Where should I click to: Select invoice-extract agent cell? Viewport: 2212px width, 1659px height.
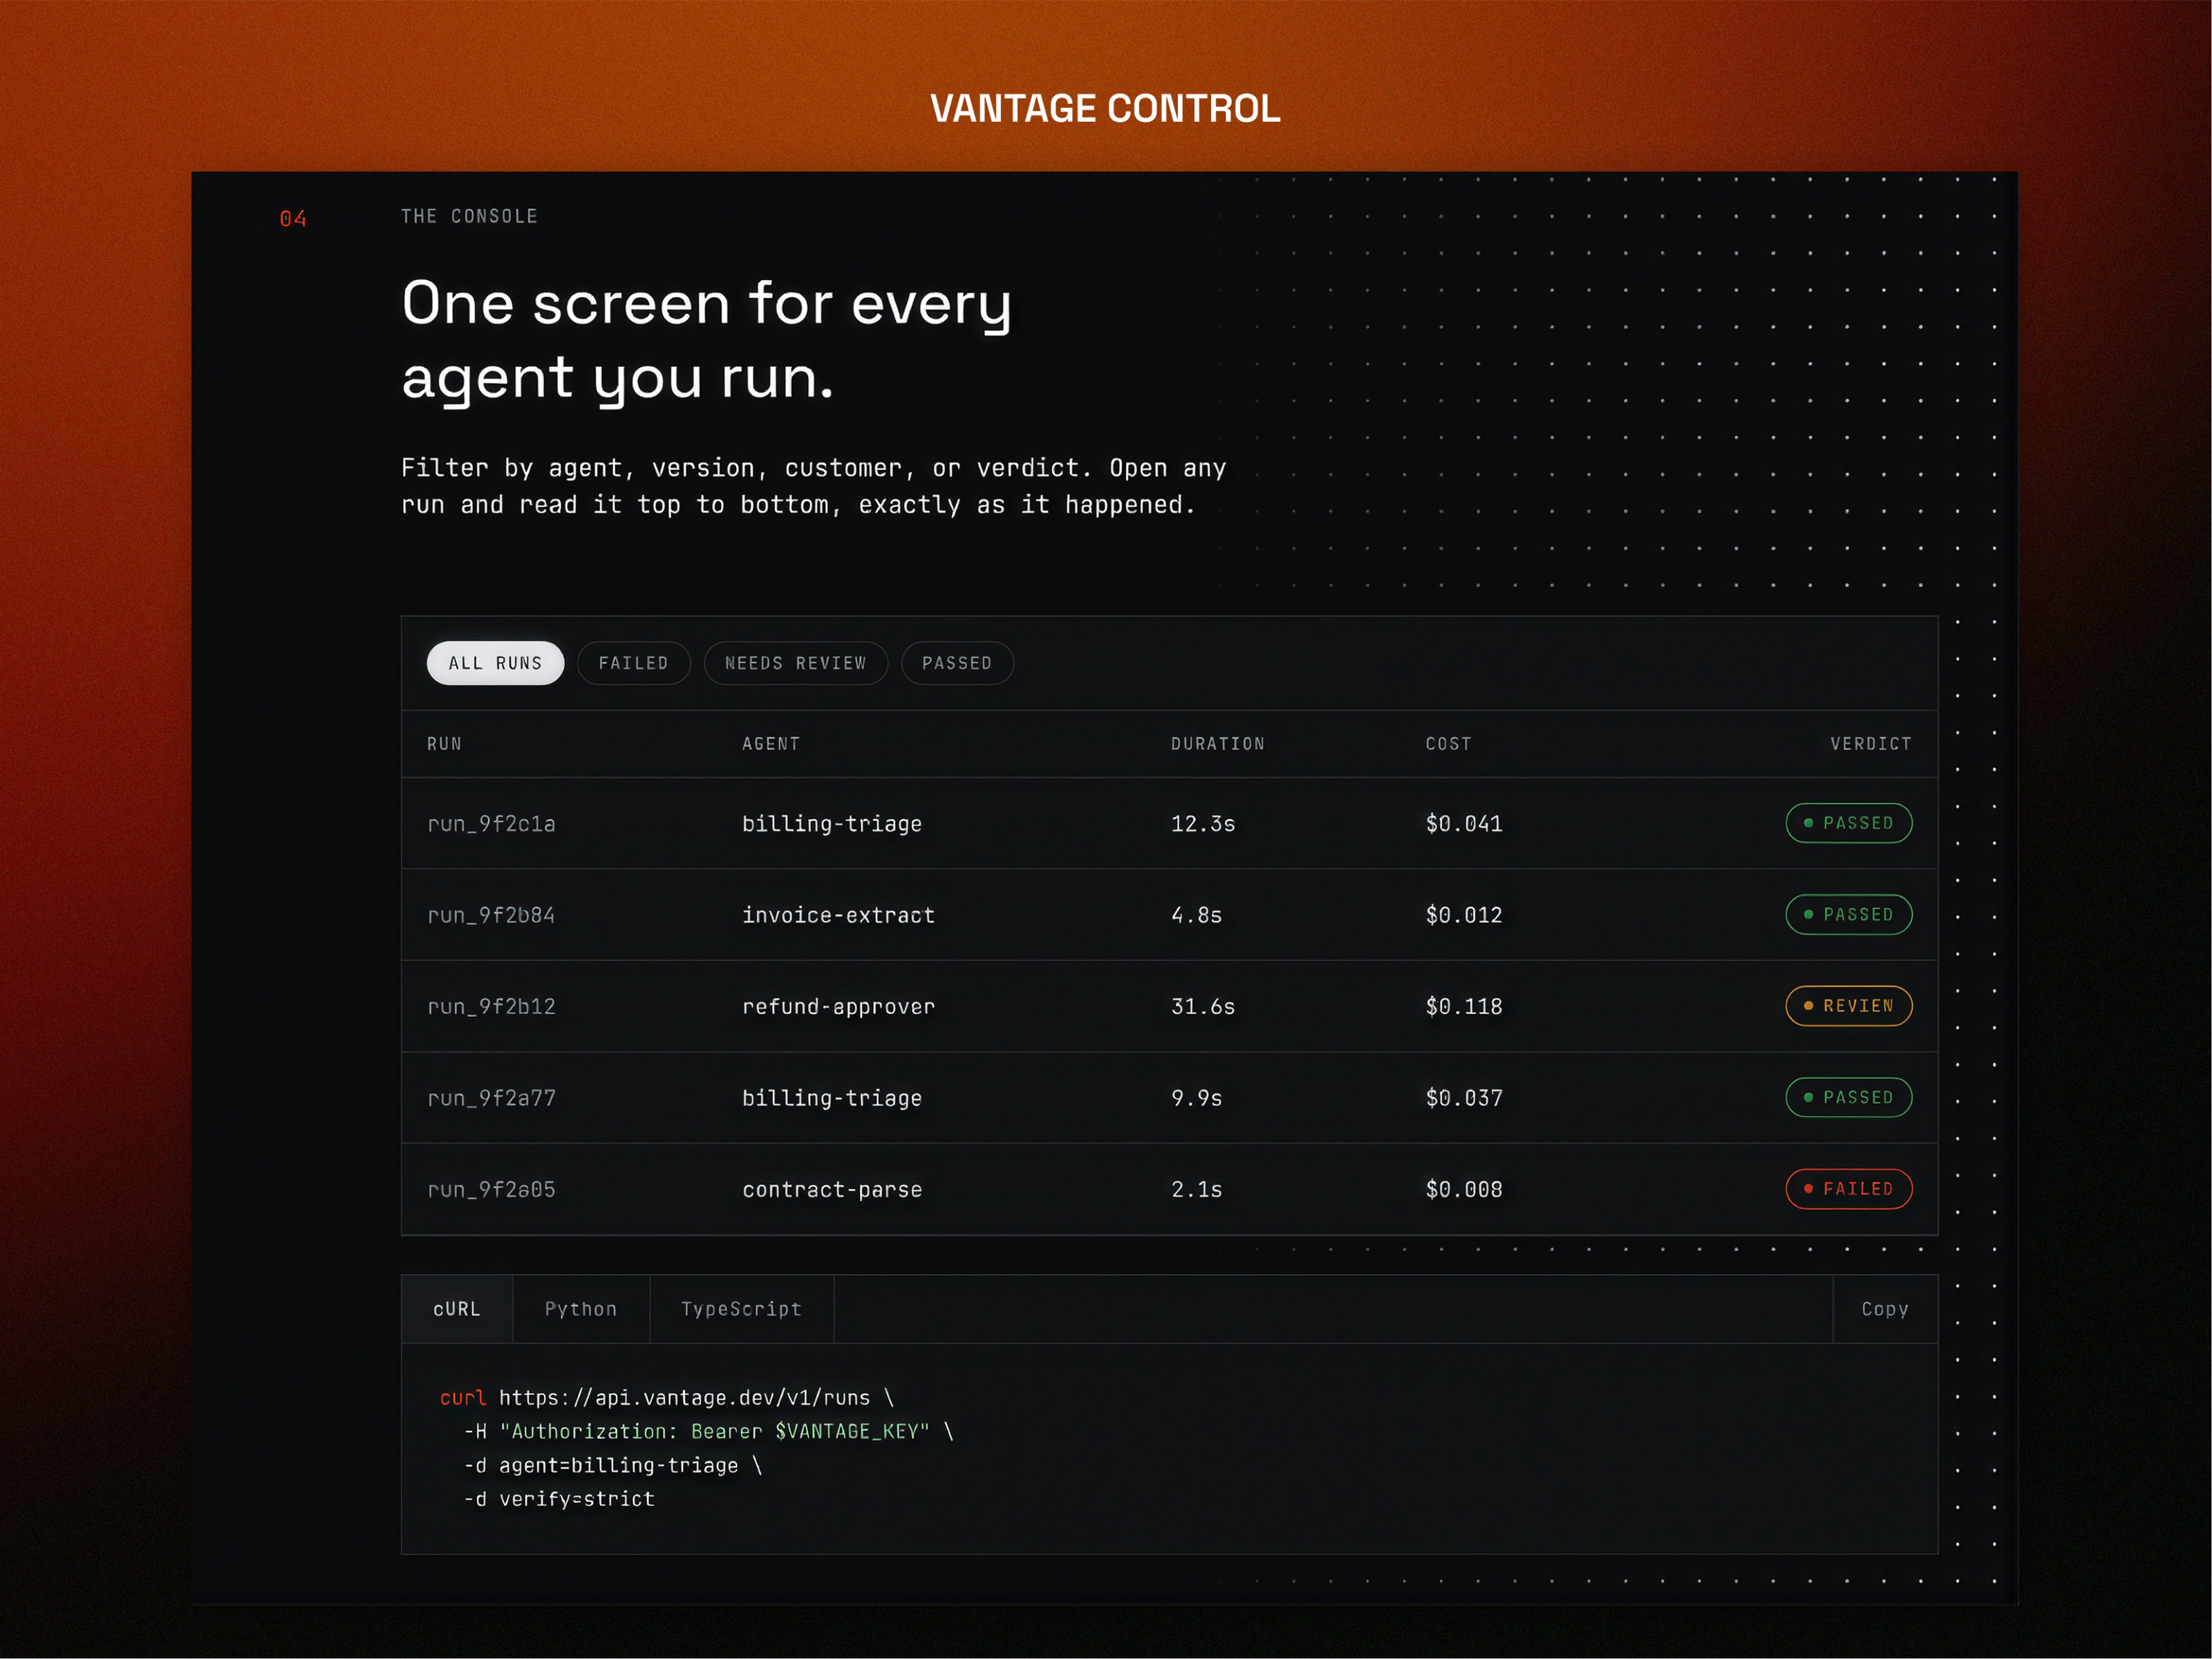click(838, 915)
